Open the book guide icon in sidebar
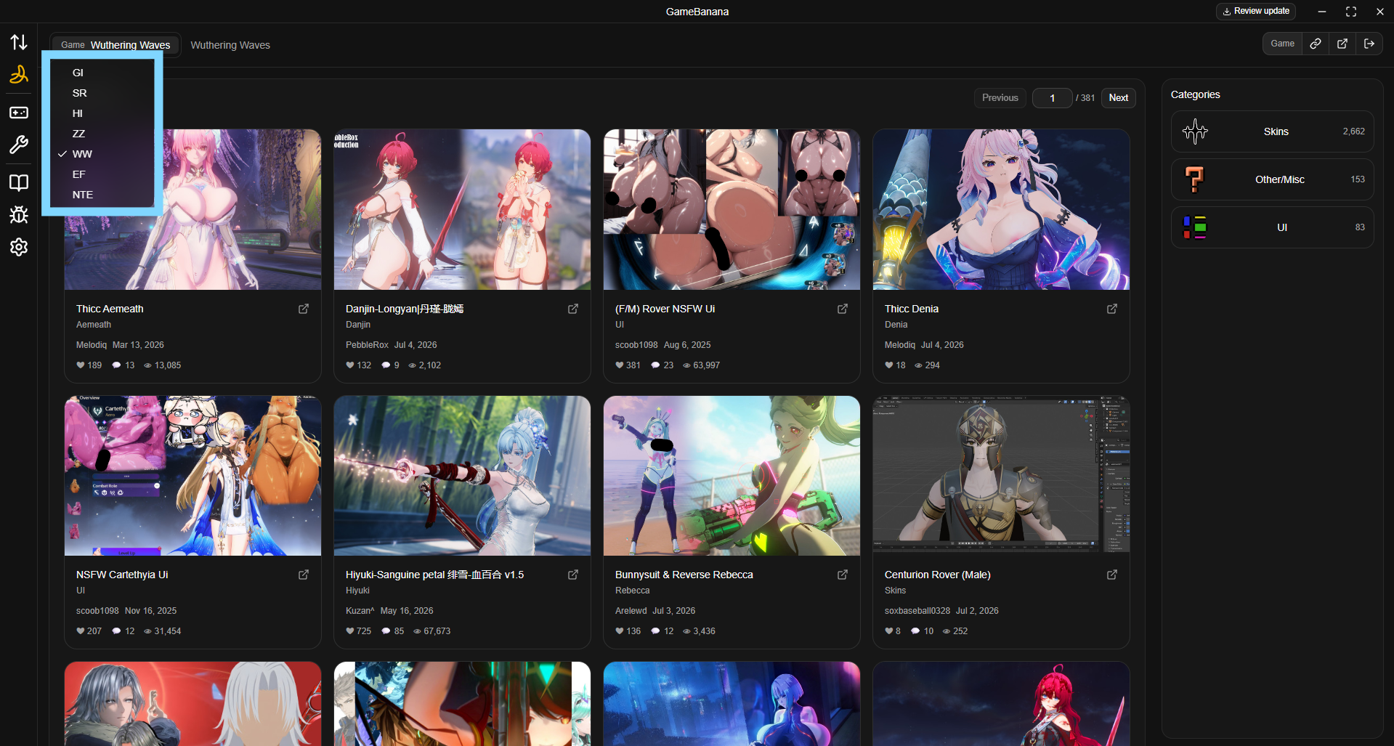The width and height of the screenshot is (1394, 746). coord(19,182)
